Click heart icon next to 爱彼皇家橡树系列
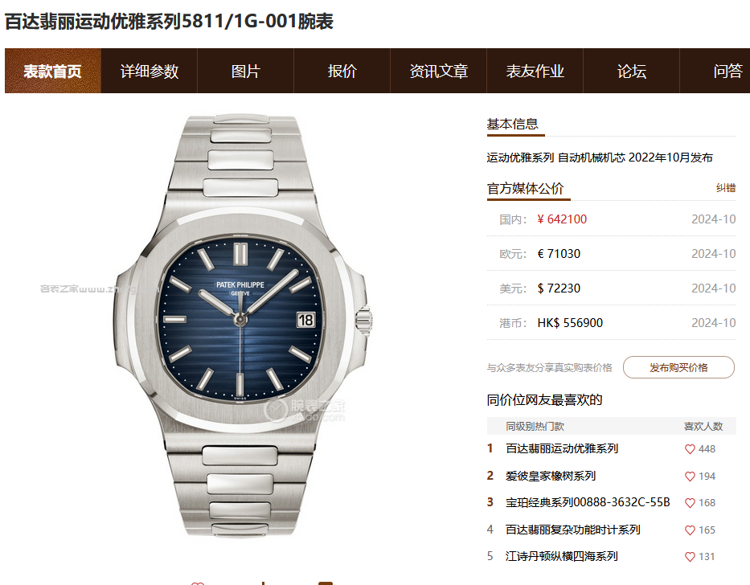This screenshot has height=585, width=750. click(x=690, y=477)
